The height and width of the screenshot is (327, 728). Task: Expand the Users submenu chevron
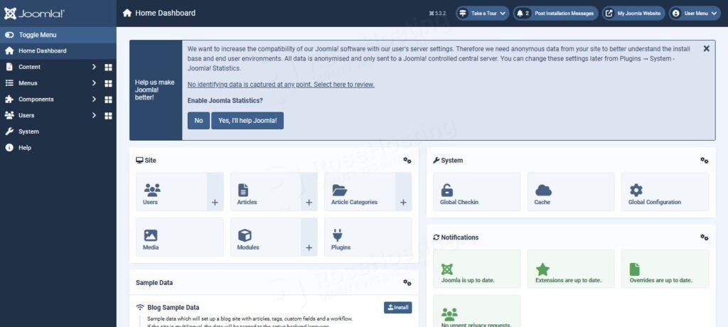coord(94,115)
